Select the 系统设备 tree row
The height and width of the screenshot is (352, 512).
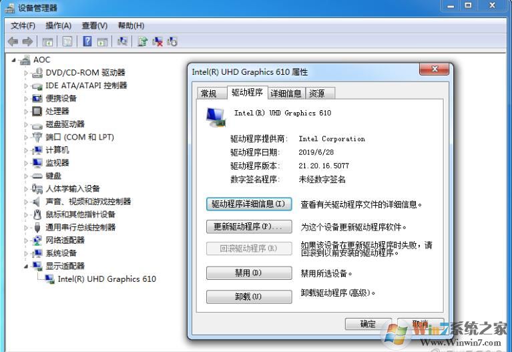coord(61,253)
